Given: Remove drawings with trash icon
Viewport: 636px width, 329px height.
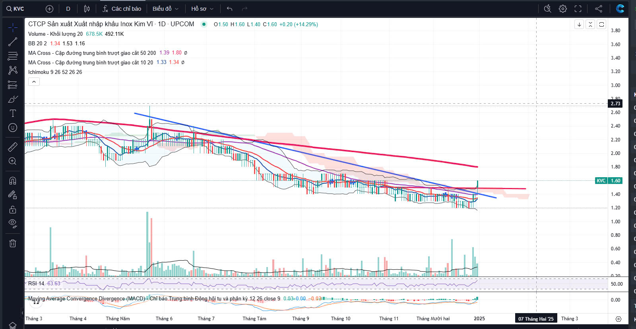Looking at the screenshot, I should coord(13,243).
